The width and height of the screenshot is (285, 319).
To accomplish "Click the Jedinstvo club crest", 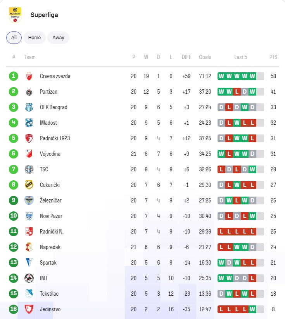I will 29,309.
